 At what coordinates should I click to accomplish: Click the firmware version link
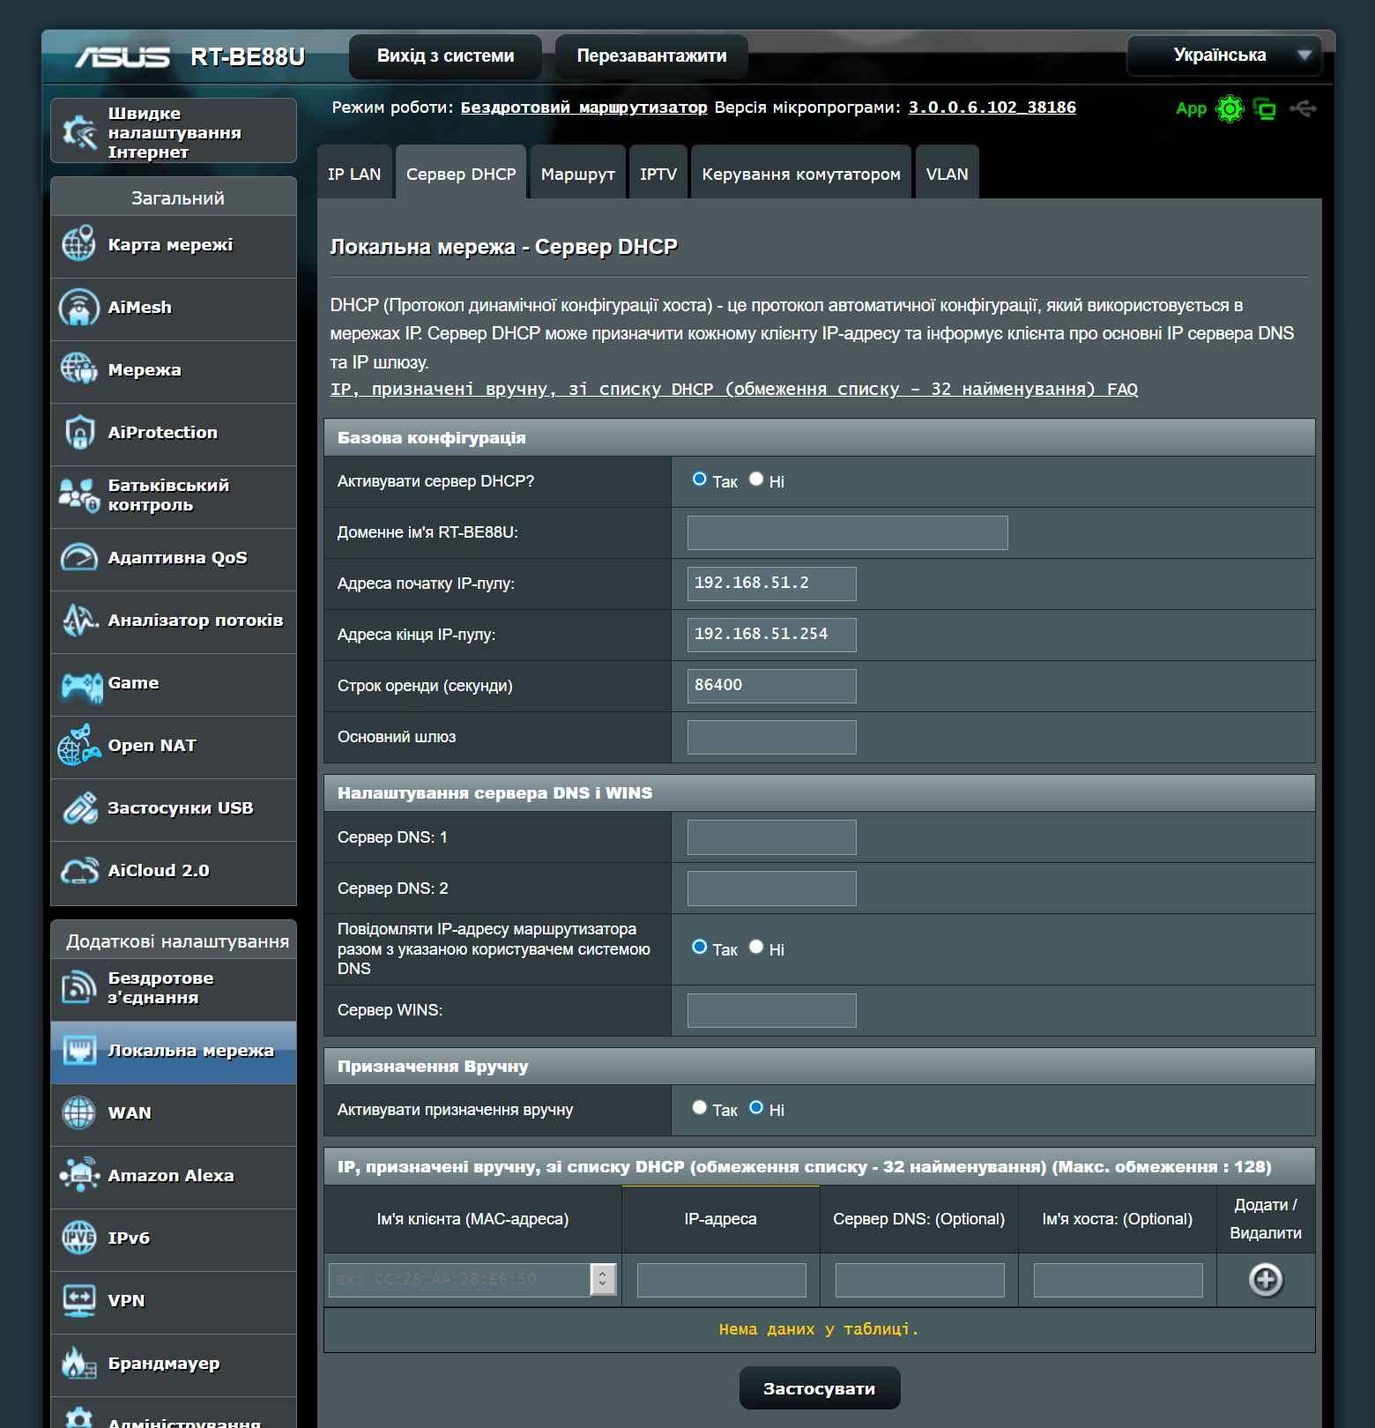point(992,108)
